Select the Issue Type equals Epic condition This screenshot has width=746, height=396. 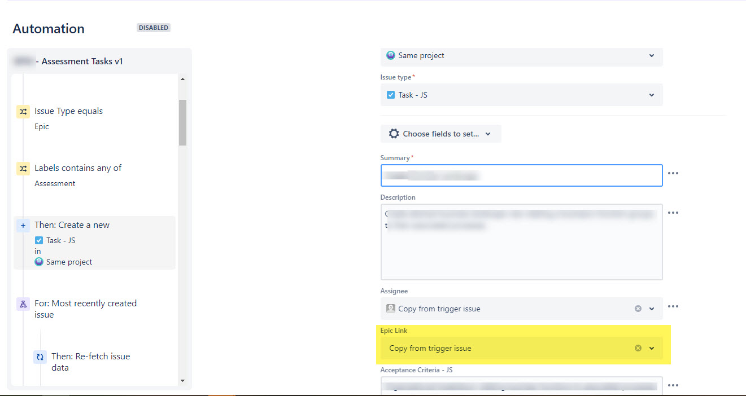(94, 118)
